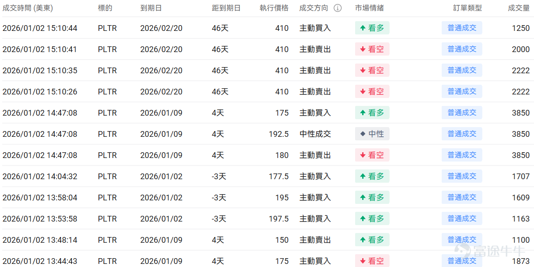Viewport: 534px width, 267px height.
Task: Select the 看空 badge in the 15:10:35 row
Action: coord(372,70)
